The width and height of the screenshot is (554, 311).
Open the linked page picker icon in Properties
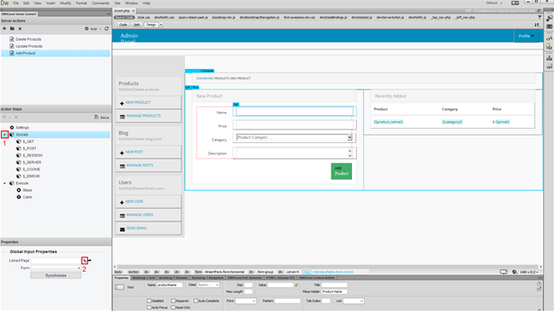click(x=84, y=261)
